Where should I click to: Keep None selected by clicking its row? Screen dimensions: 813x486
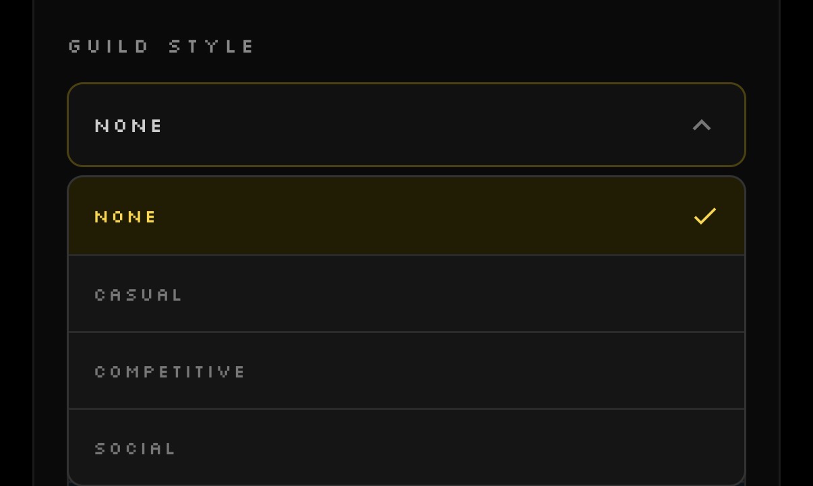[406, 216]
